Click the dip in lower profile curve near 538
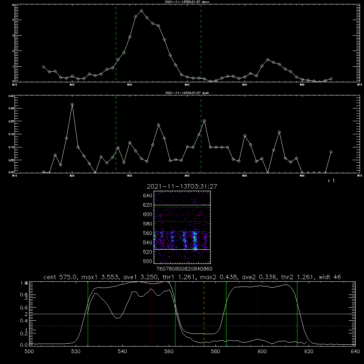The image size is (364, 364). [118, 318]
